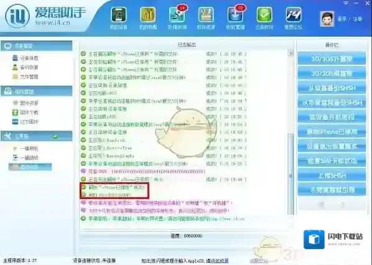This screenshot has height=265, width=372.
Task: Click the 设备退出恢复模式 button
Action: 332,146
